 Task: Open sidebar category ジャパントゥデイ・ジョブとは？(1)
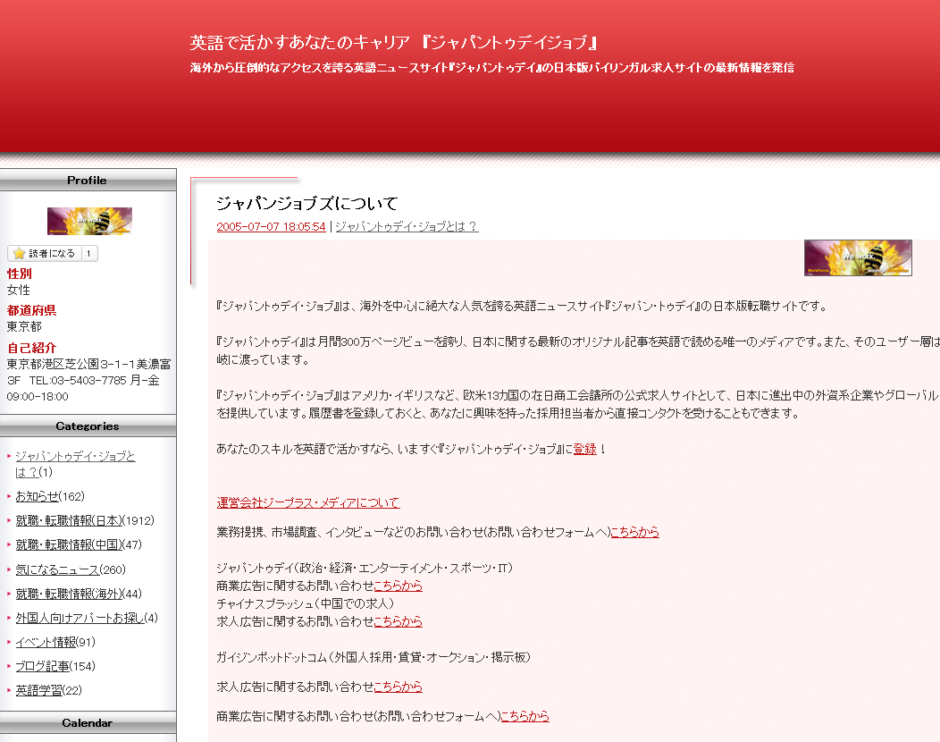coord(75,464)
